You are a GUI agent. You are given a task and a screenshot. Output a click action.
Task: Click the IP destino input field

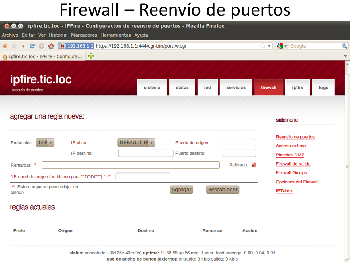pos(145,154)
